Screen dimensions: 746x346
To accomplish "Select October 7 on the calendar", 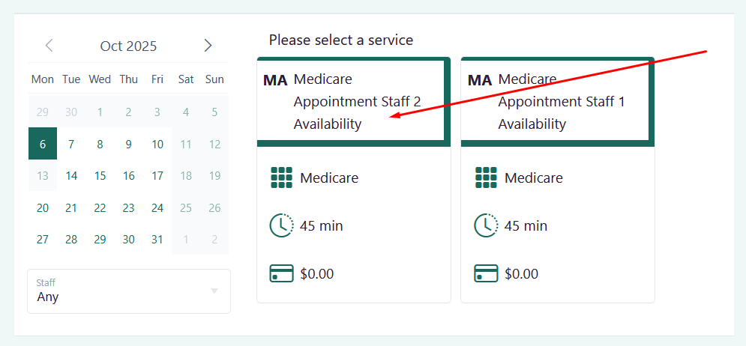I will (x=71, y=145).
